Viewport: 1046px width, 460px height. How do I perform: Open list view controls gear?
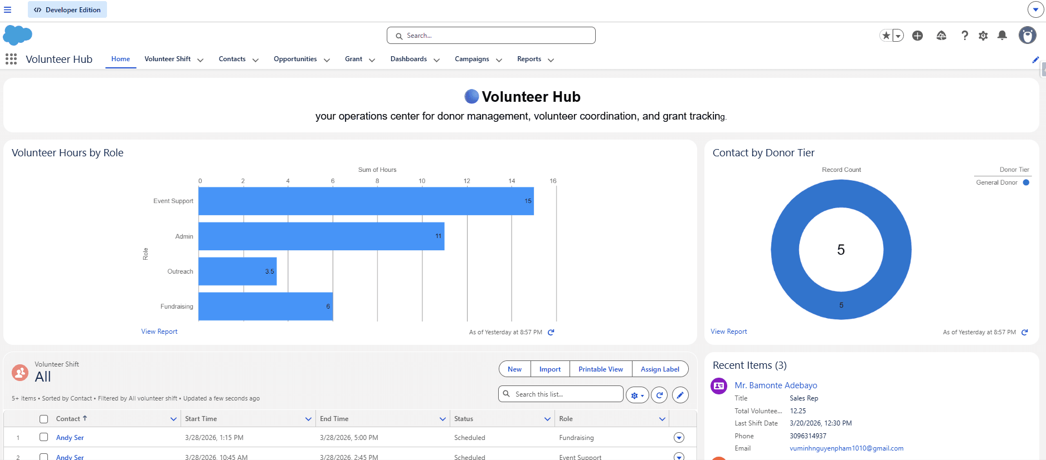coord(637,395)
